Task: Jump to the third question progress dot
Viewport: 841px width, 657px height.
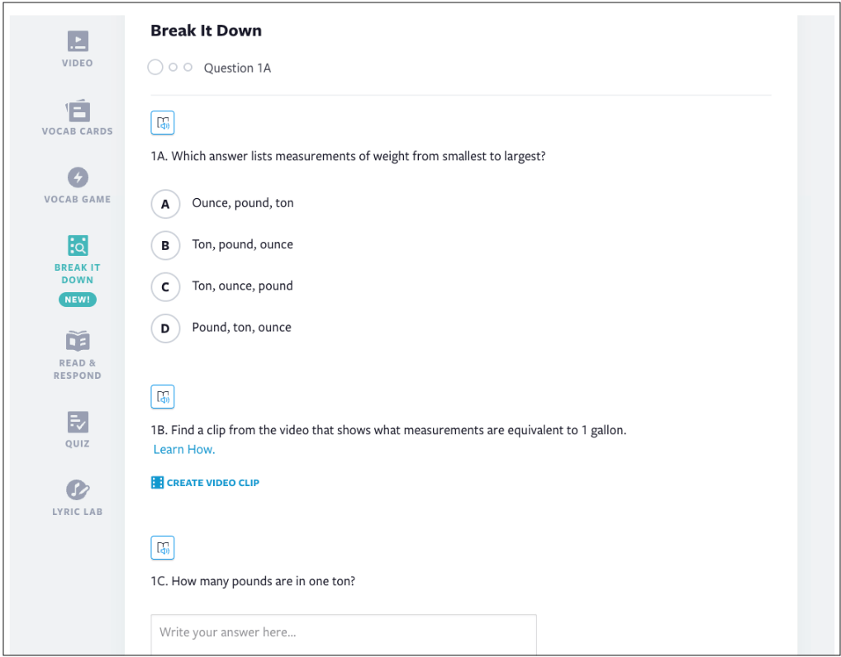Action: coord(188,68)
